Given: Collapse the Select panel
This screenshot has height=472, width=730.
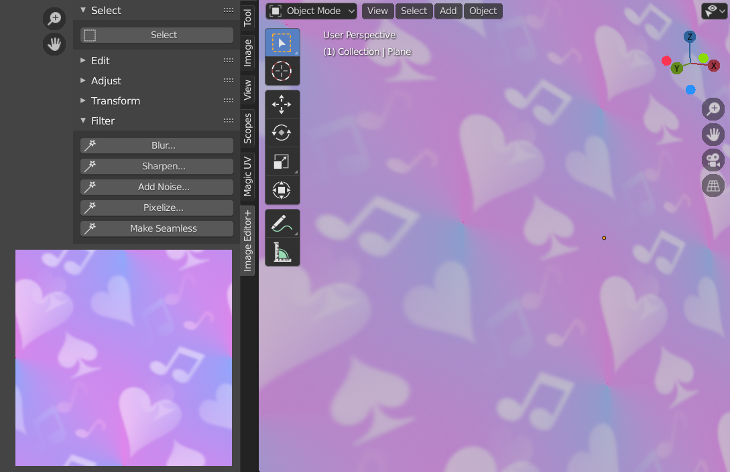Looking at the screenshot, I should (x=83, y=10).
